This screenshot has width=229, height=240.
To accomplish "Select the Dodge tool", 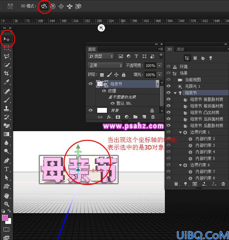I will [x=7, y=151].
